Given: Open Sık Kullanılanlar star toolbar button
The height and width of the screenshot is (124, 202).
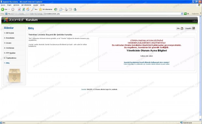Looking at the screenshot, I should coord(46,9).
